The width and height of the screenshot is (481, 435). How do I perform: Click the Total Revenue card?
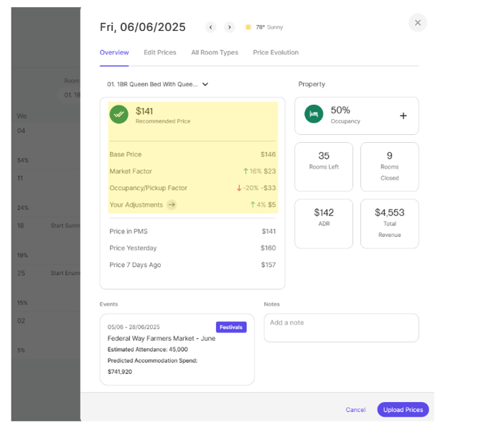[x=389, y=223]
